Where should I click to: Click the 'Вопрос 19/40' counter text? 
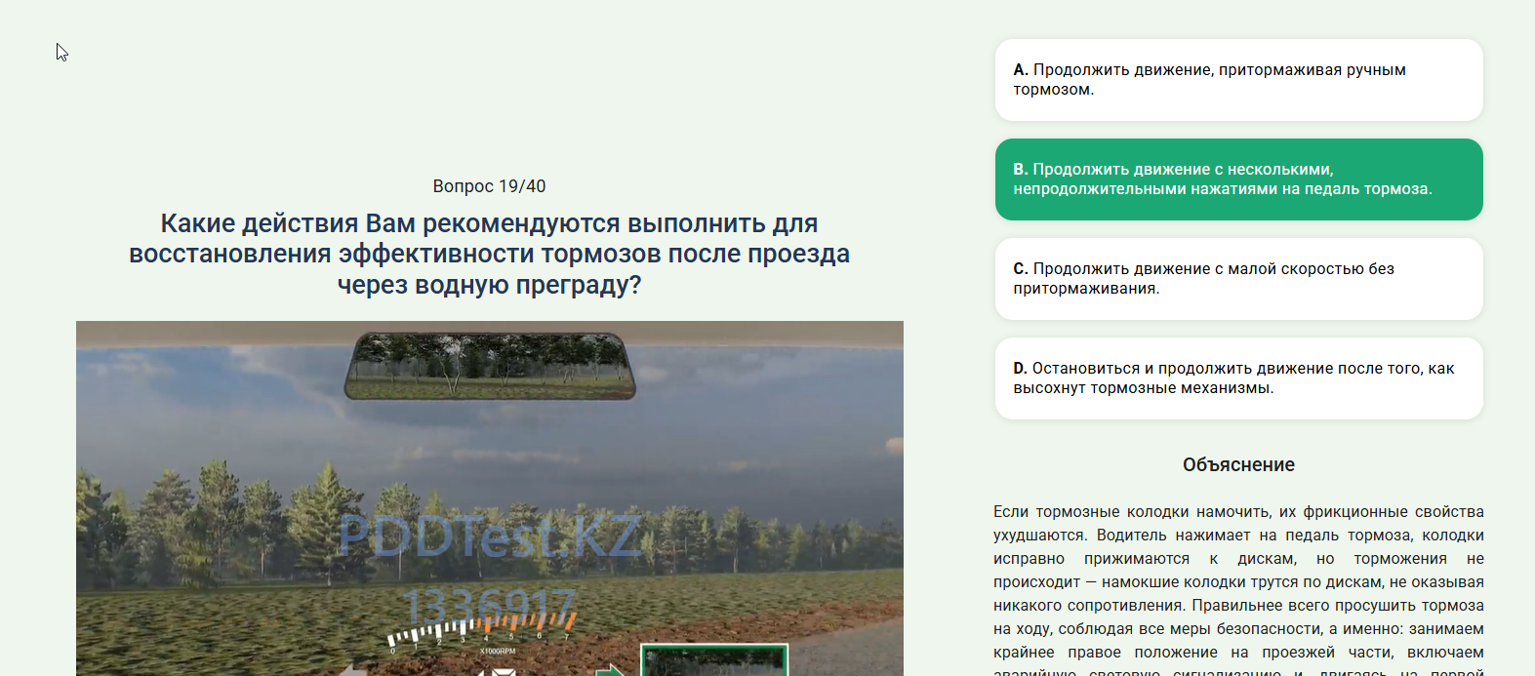pos(490,186)
